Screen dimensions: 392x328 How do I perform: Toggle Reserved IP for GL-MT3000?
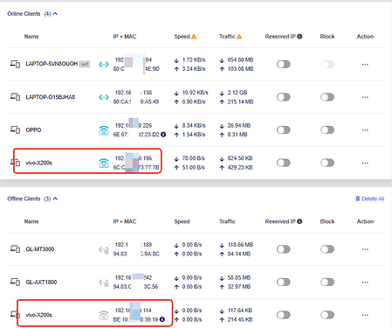[284, 249]
